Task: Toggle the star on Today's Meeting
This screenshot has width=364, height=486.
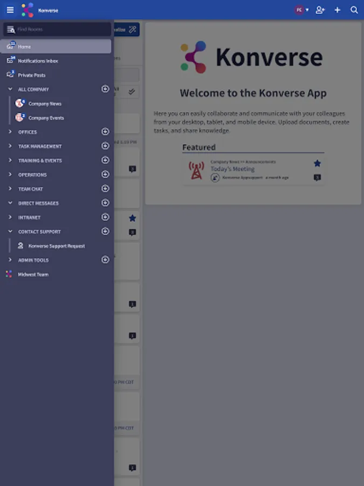Action: point(317,163)
